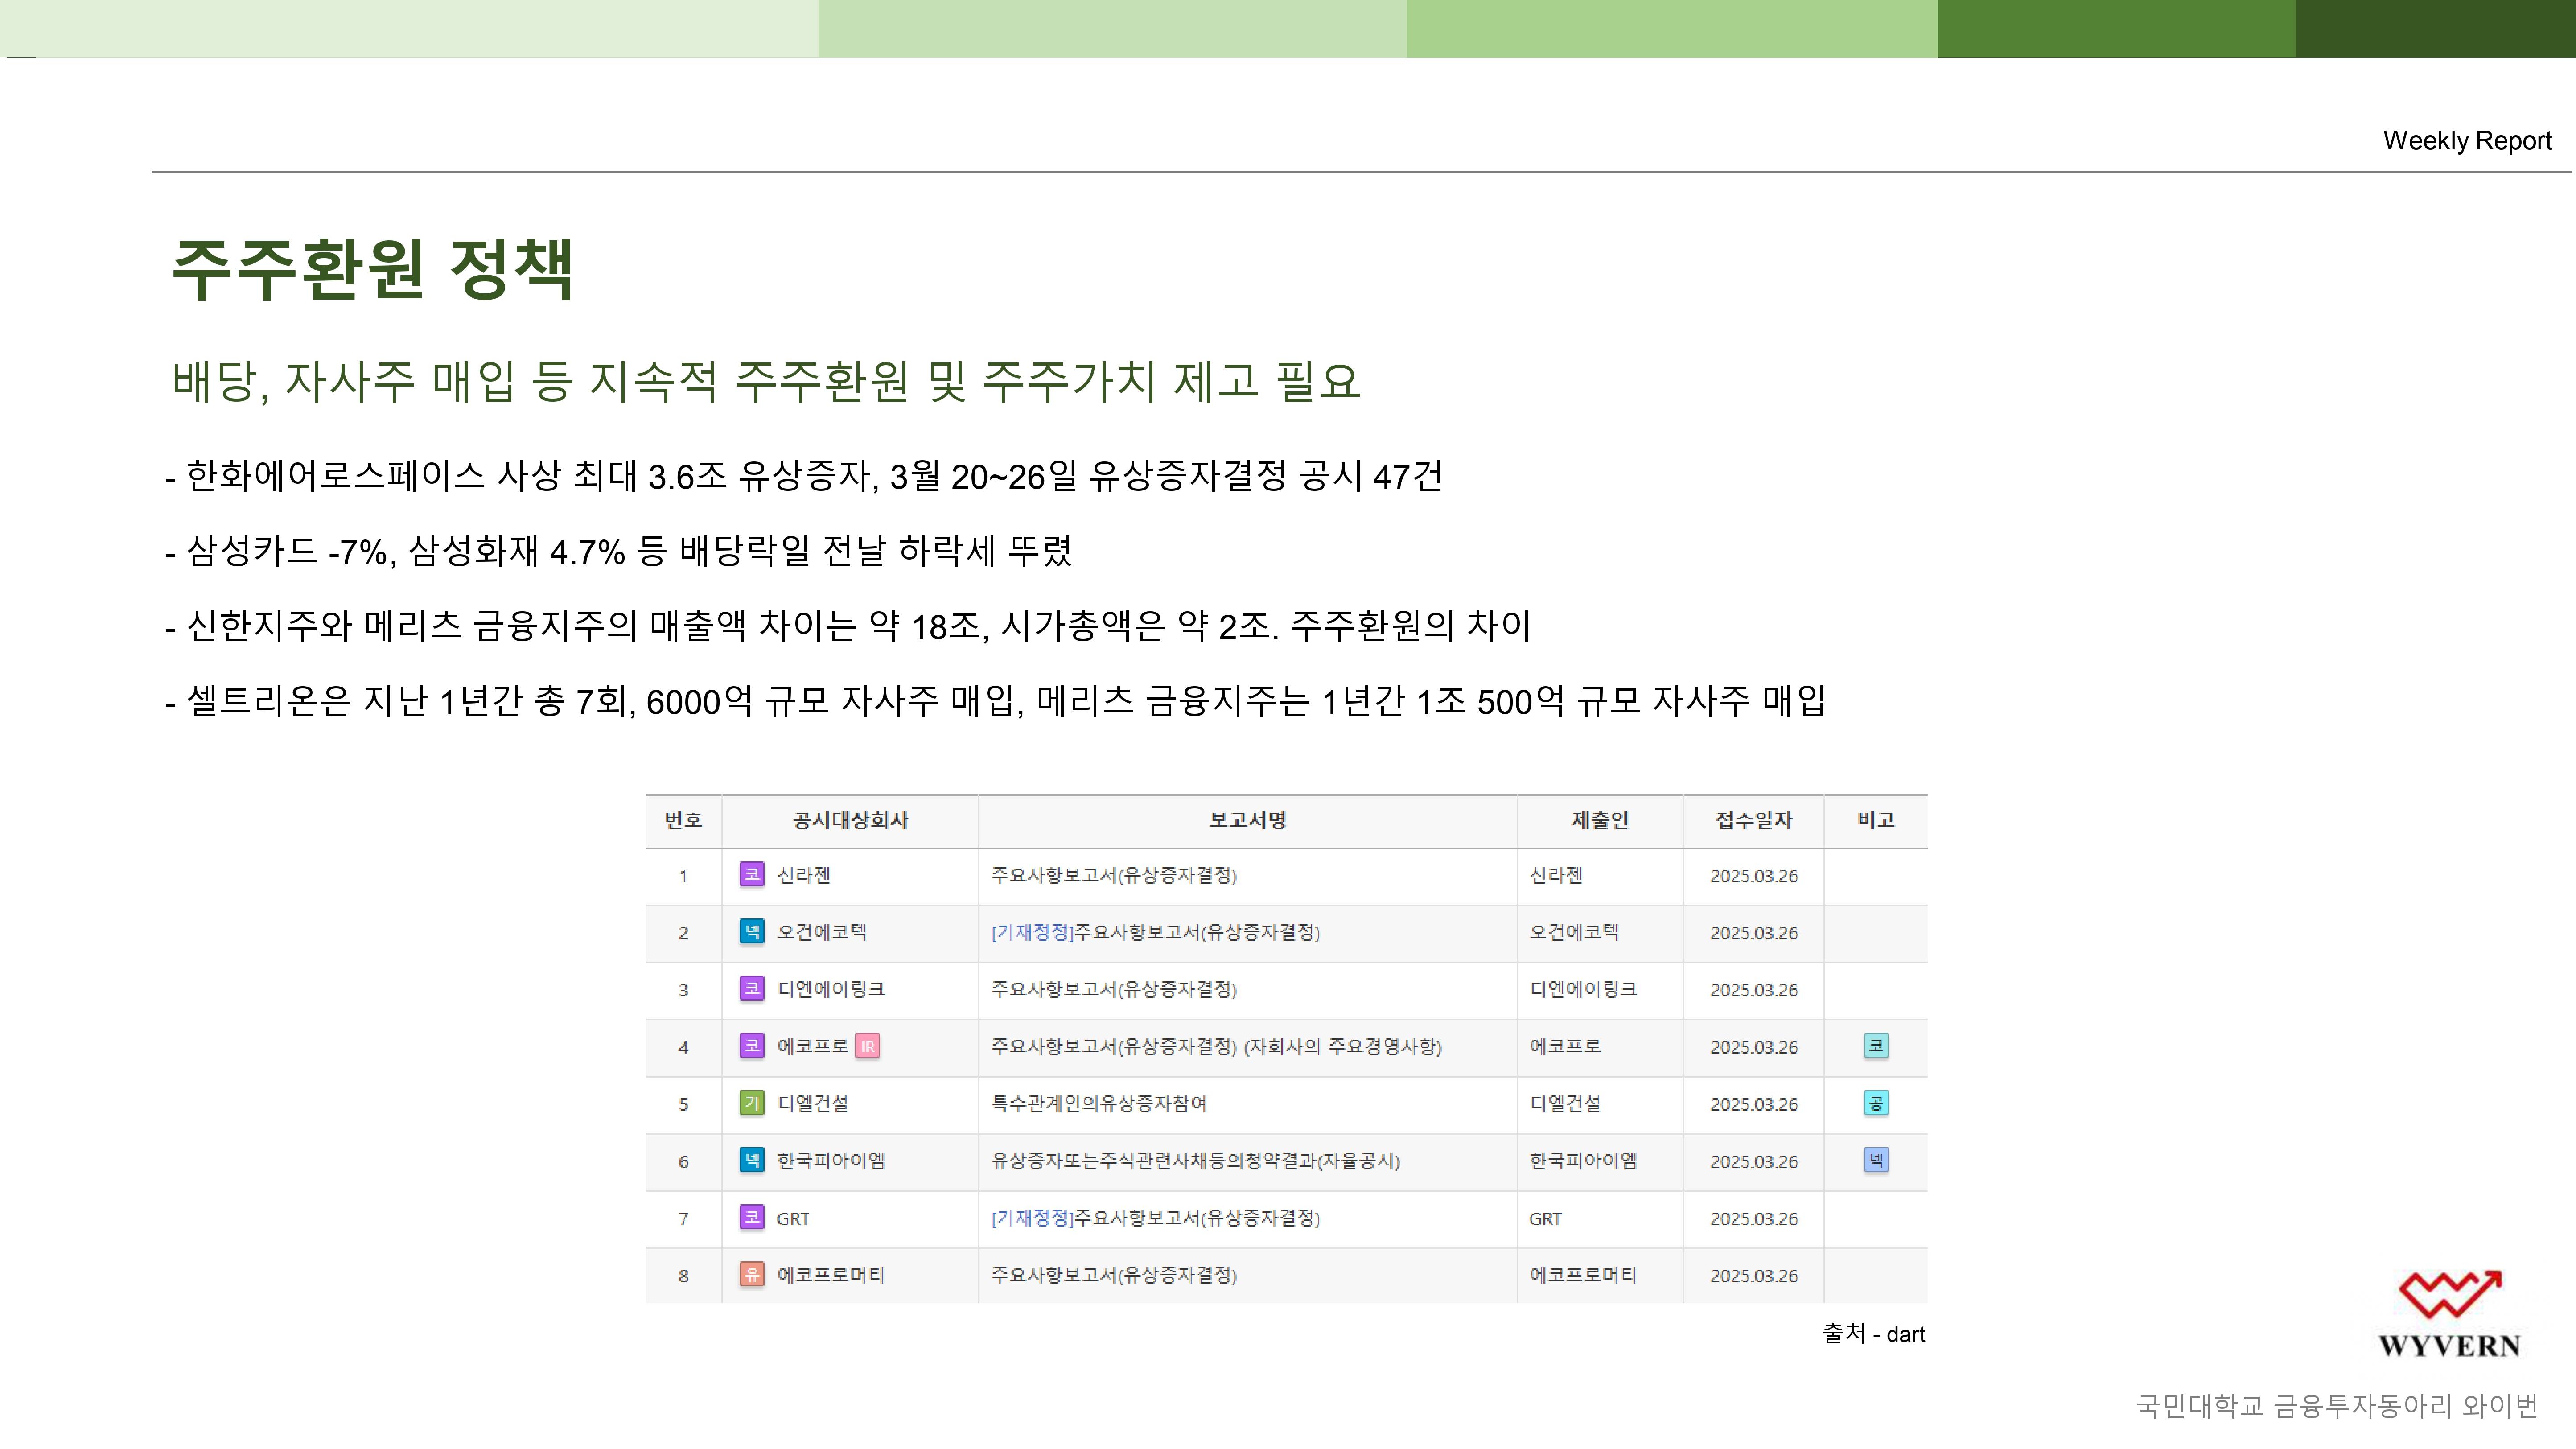This screenshot has width=2576, height=1449.
Task: Open 한국피아이엠 in the 공시대상회사 column
Action: click(x=831, y=1160)
